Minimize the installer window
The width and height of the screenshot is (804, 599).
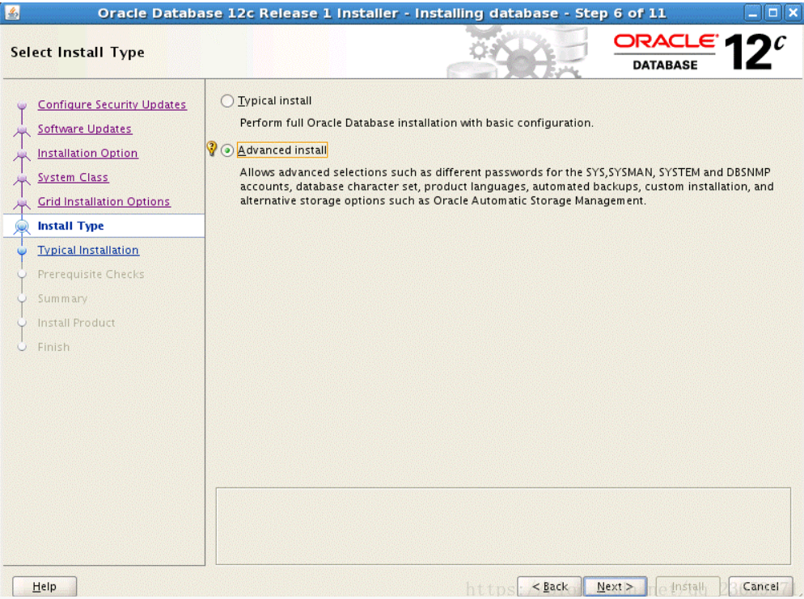[x=753, y=13]
